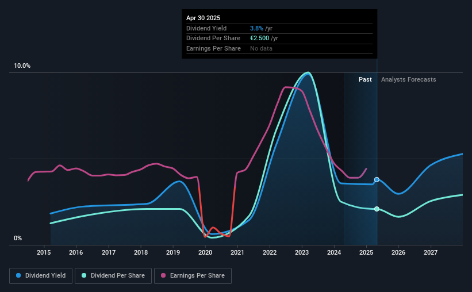Image resolution: width=472 pixels, height=292 pixels.
Task: Click the No data earnings value
Action: click(261, 48)
